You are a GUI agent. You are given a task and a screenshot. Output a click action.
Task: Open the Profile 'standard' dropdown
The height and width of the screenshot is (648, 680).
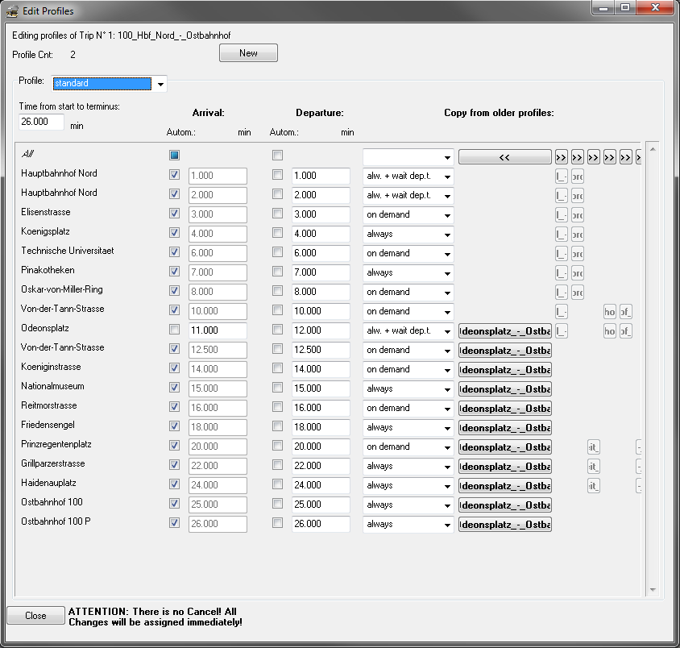(x=160, y=84)
